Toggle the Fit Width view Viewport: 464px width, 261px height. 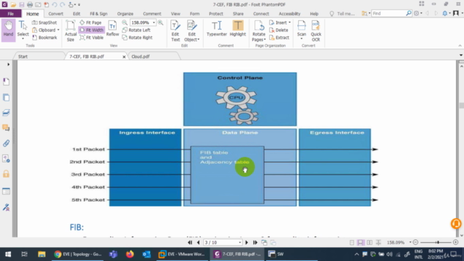click(91, 30)
